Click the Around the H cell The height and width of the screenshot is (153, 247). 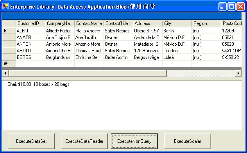tap(60, 50)
